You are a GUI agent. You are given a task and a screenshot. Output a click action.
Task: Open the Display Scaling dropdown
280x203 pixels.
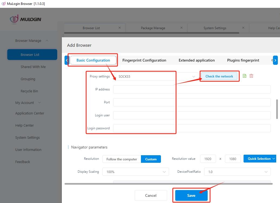click(135, 172)
